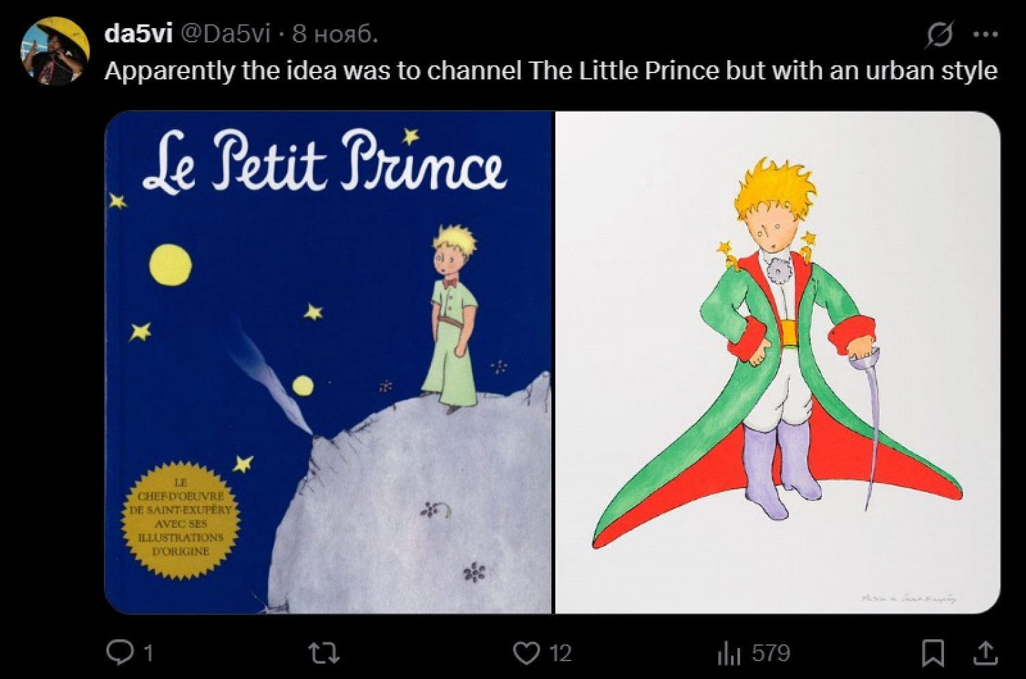Click da5vi's profile avatar picture
The width and height of the screenshot is (1026, 679).
coord(56,51)
